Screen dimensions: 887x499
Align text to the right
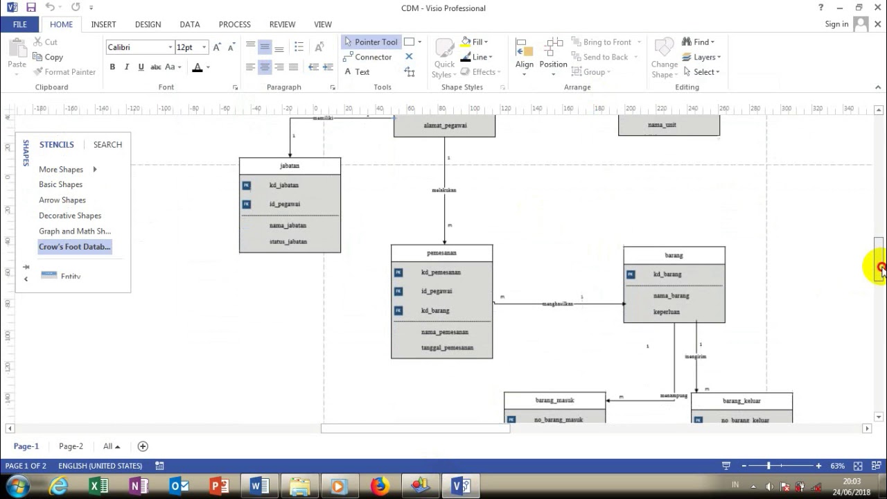click(x=279, y=67)
